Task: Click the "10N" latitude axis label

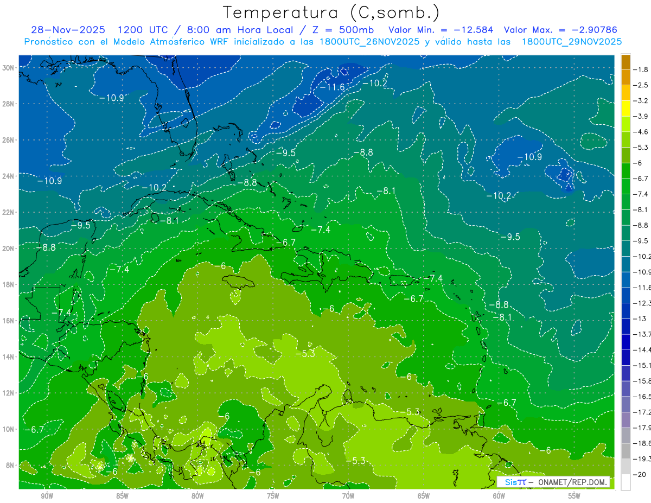Action: pos(9,429)
